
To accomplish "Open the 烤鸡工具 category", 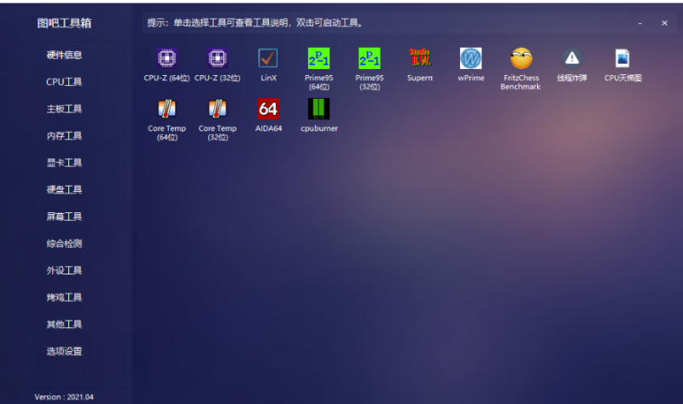I will pyautogui.click(x=64, y=297).
